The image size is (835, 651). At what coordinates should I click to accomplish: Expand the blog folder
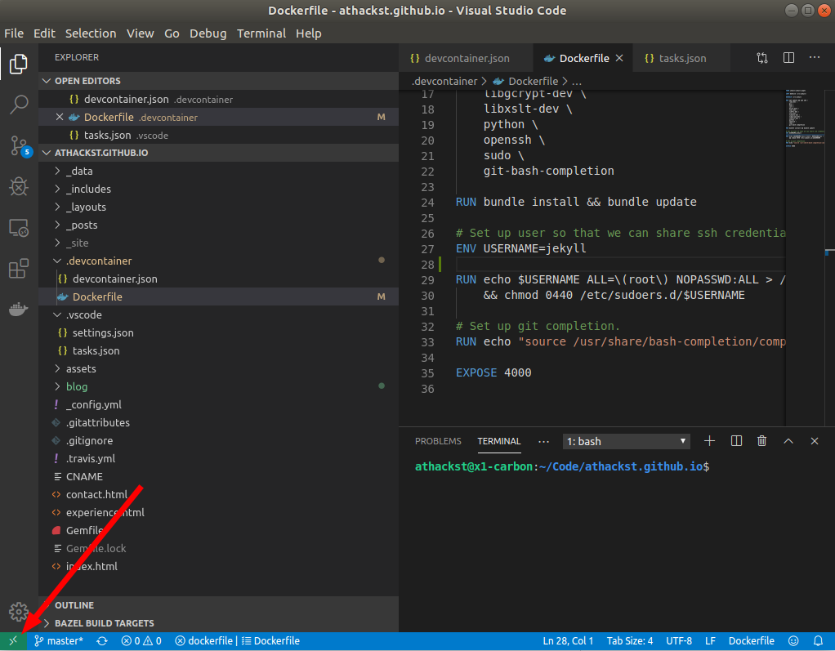(x=218, y=386)
